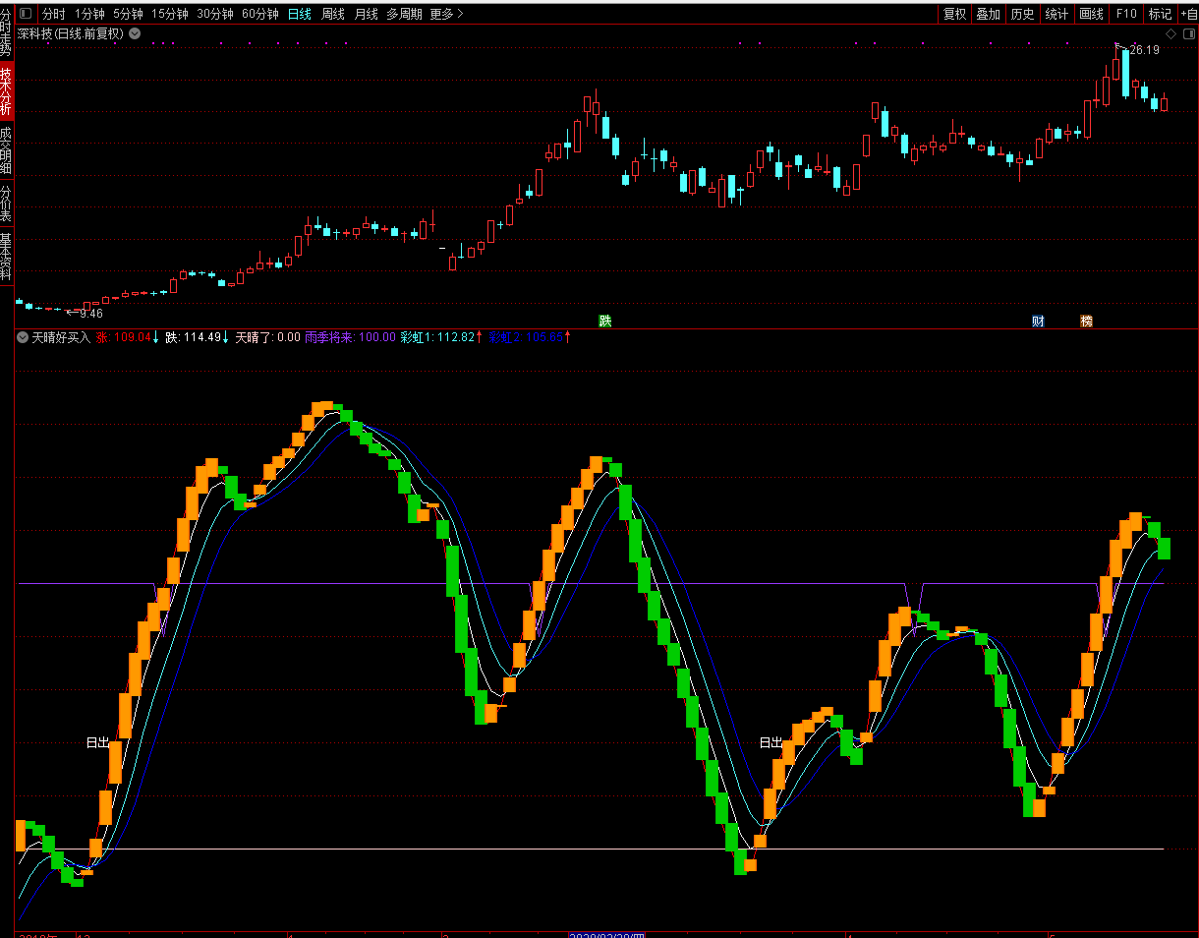
Task: Click the green 跌 info marker
Action: coord(605,321)
